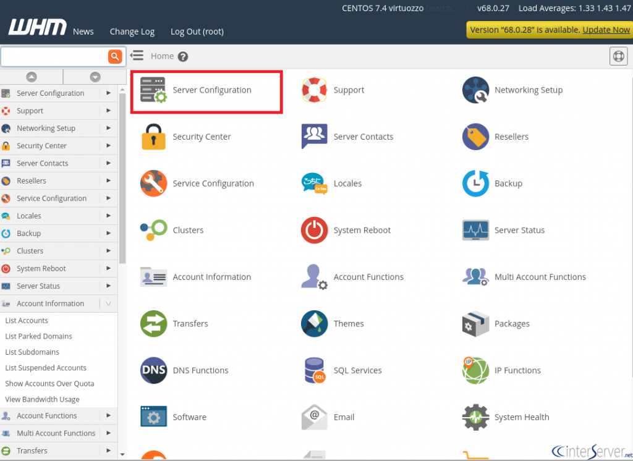Toggle the sidebar menu collapse icon
This screenshot has height=461, width=633.
(x=137, y=55)
